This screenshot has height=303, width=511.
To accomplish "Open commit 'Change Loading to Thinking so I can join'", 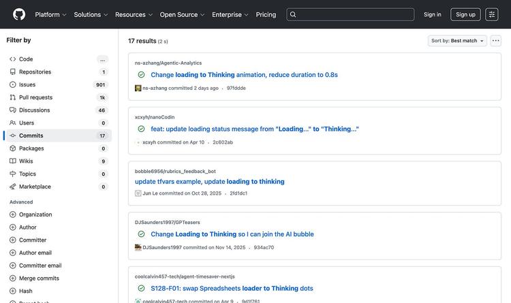I will [x=232, y=234].
